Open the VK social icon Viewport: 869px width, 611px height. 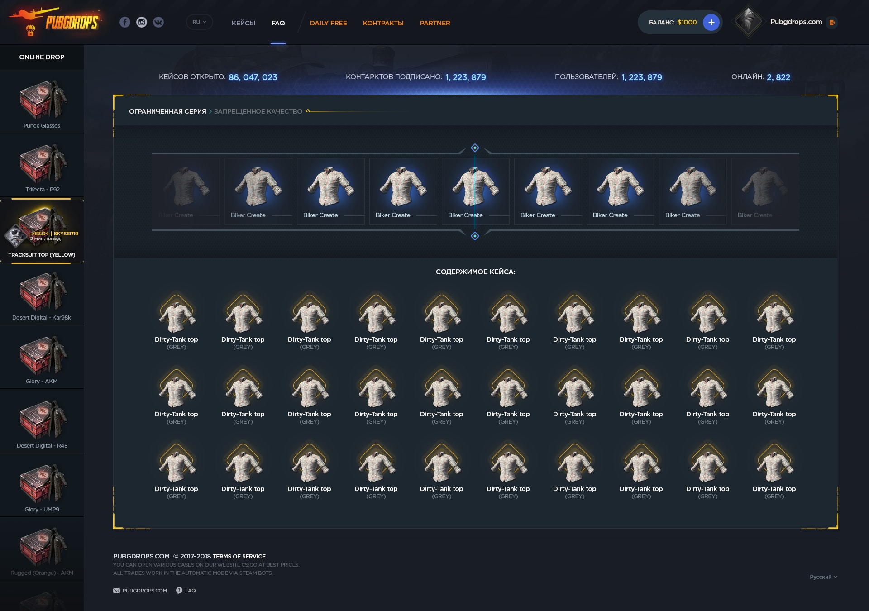(x=158, y=22)
